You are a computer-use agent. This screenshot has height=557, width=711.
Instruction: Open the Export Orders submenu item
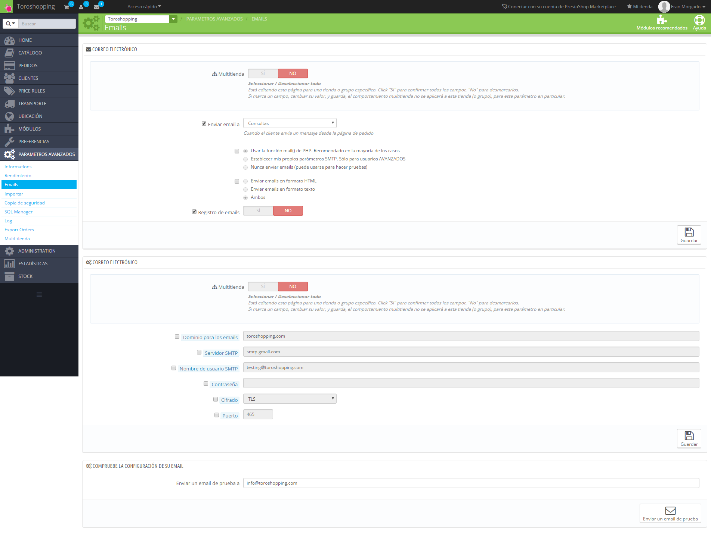(19, 230)
